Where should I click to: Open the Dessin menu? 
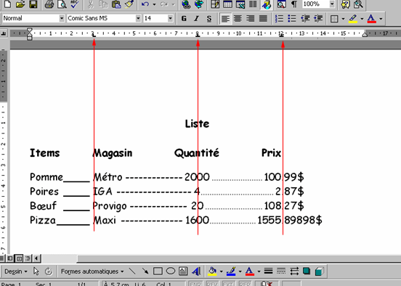coord(16,271)
